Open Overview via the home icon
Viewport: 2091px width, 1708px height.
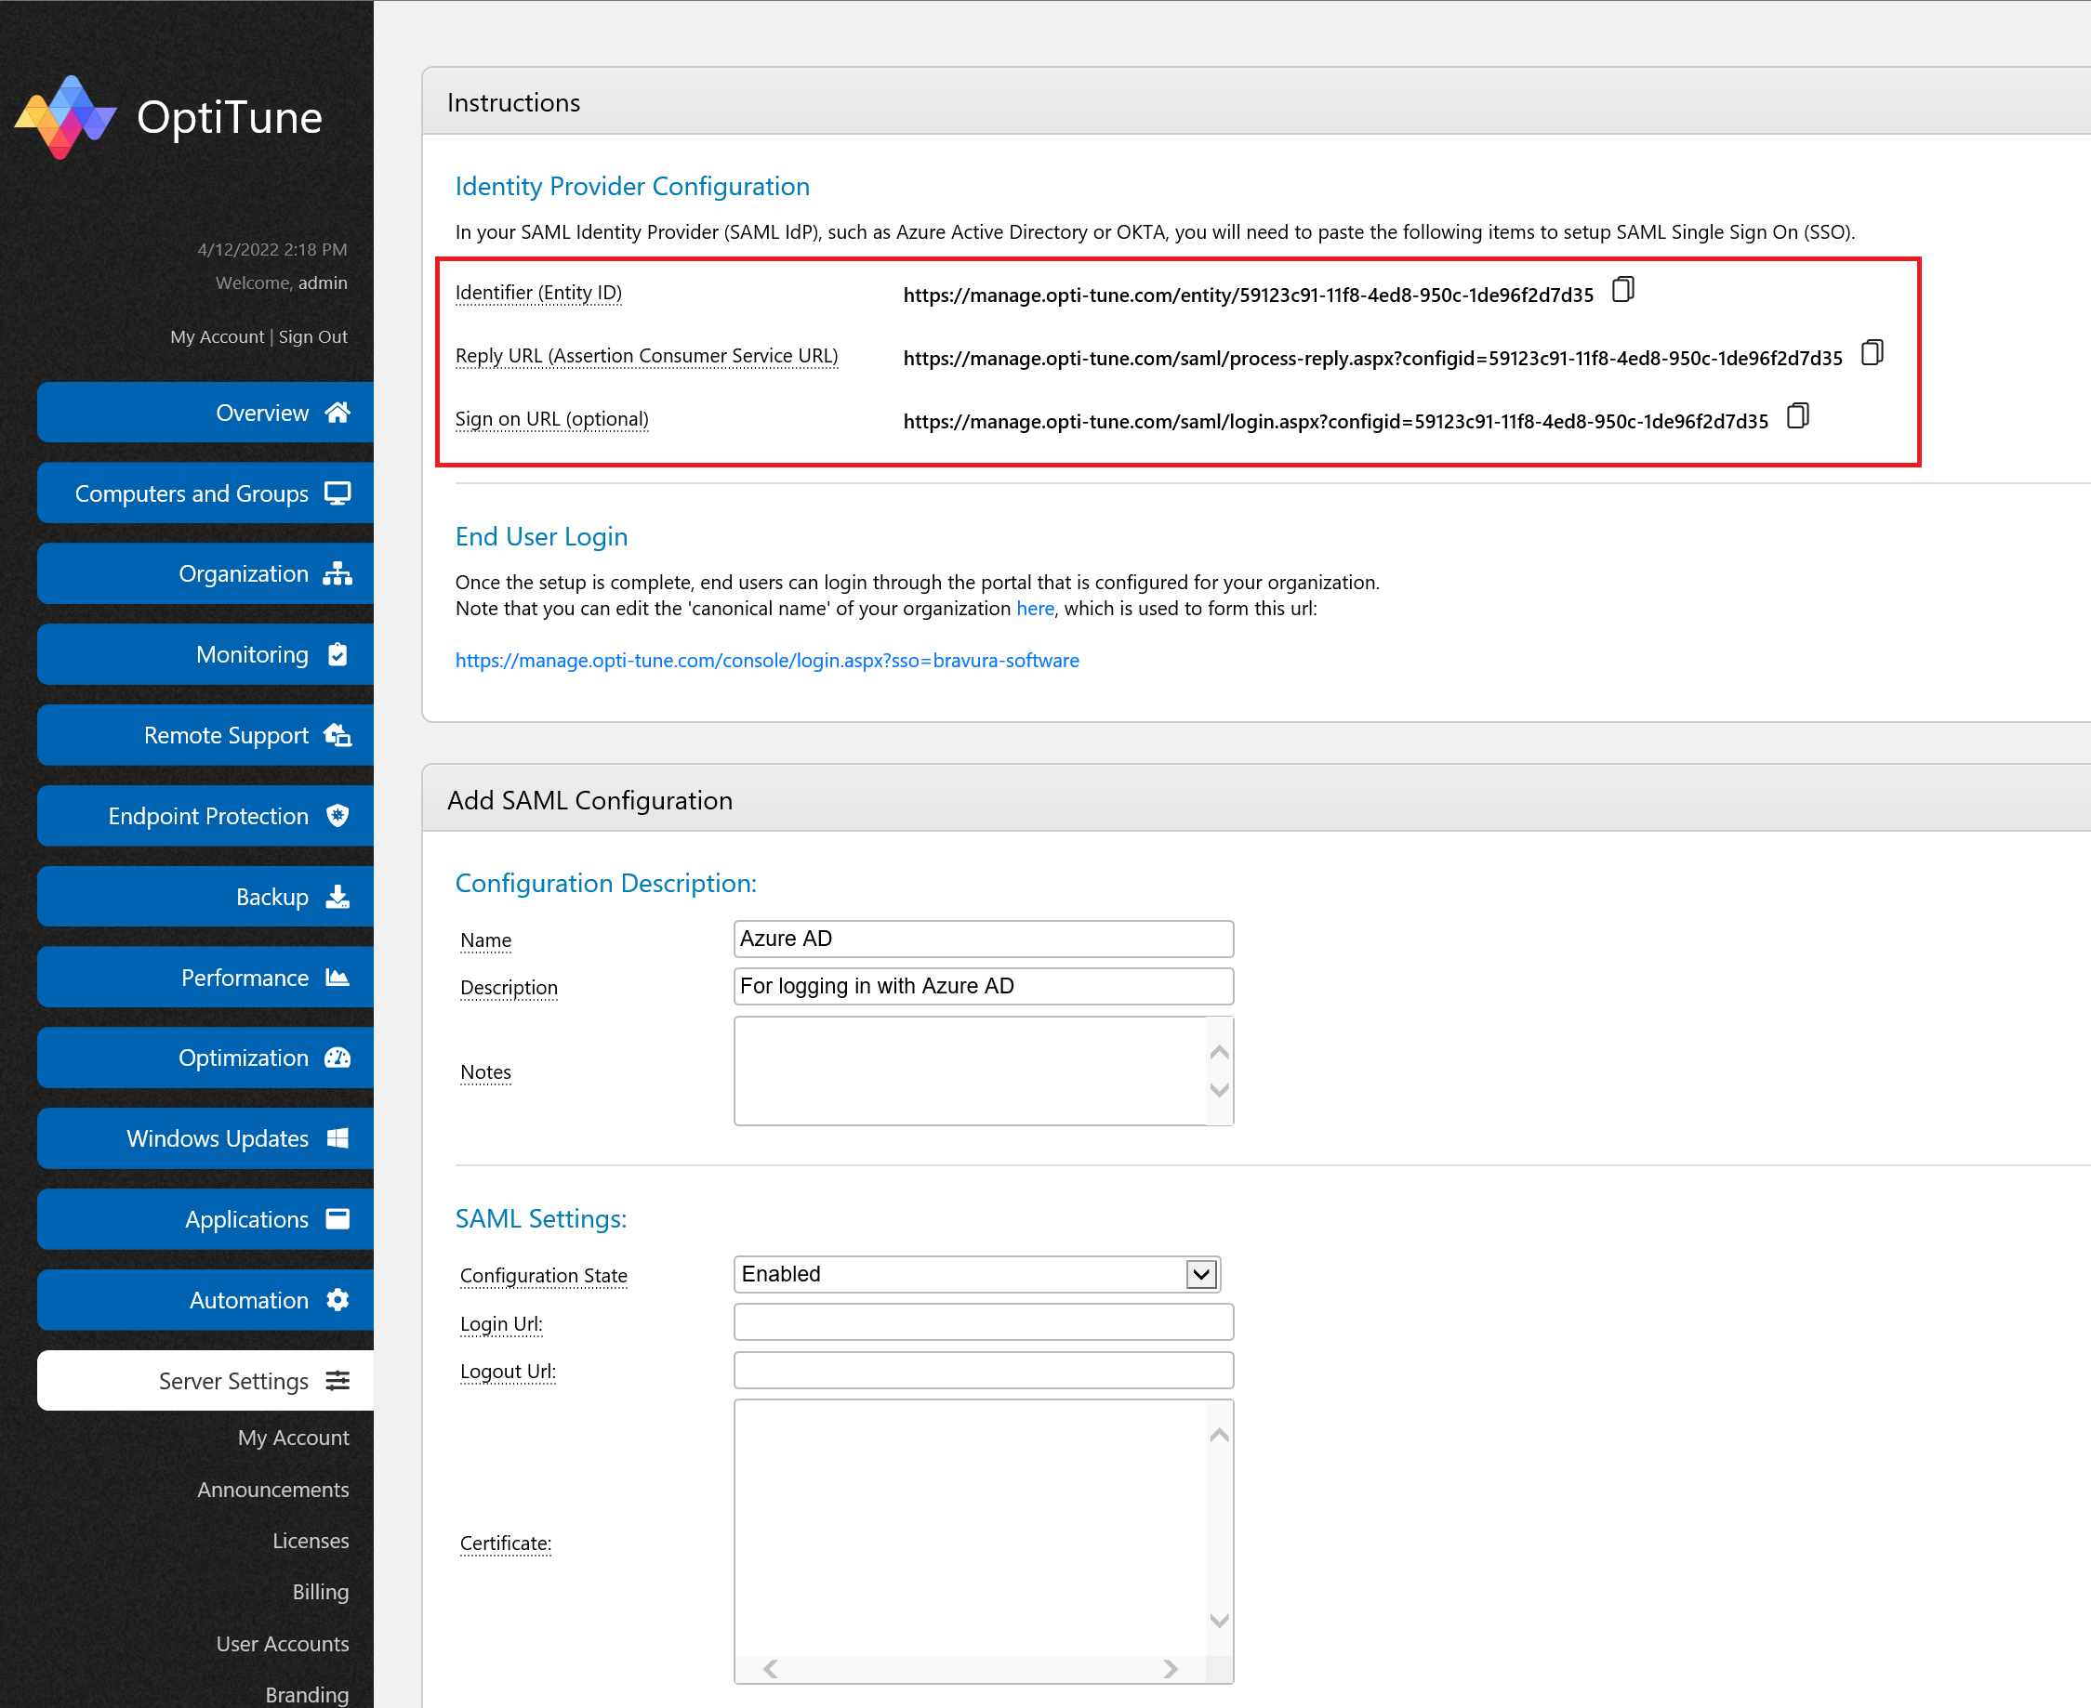[337, 413]
